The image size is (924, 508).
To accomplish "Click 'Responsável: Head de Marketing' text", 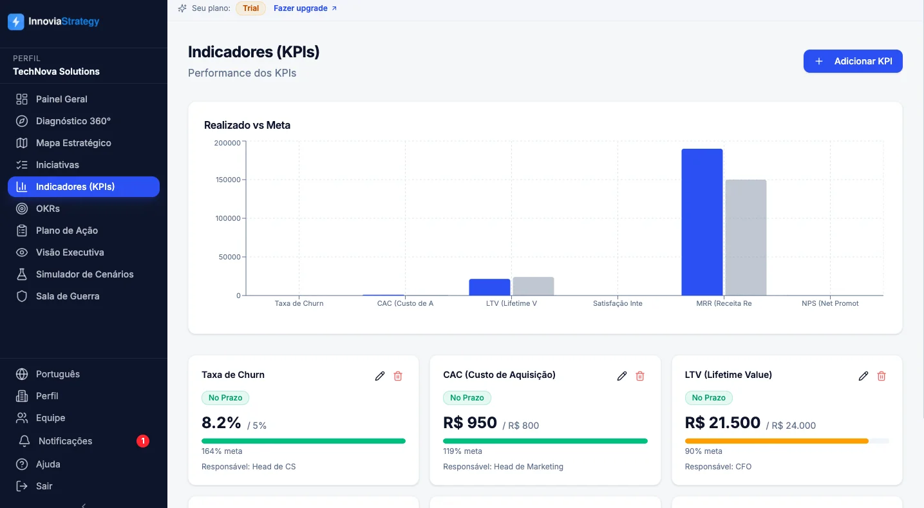I will click(503, 467).
